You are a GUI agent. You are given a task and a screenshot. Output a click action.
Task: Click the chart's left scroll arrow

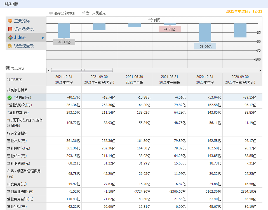click(48, 70)
